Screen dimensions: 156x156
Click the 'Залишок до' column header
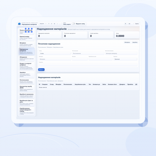click(x=96, y=84)
